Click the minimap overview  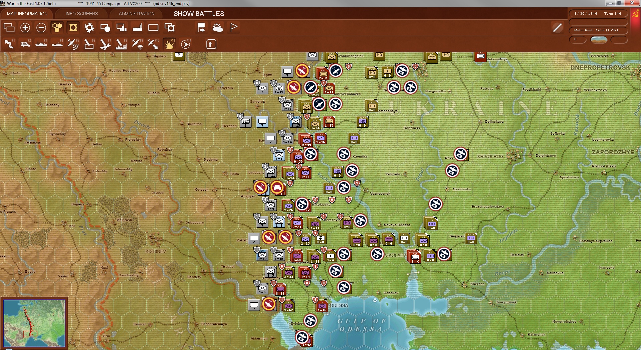tap(34, 323)
